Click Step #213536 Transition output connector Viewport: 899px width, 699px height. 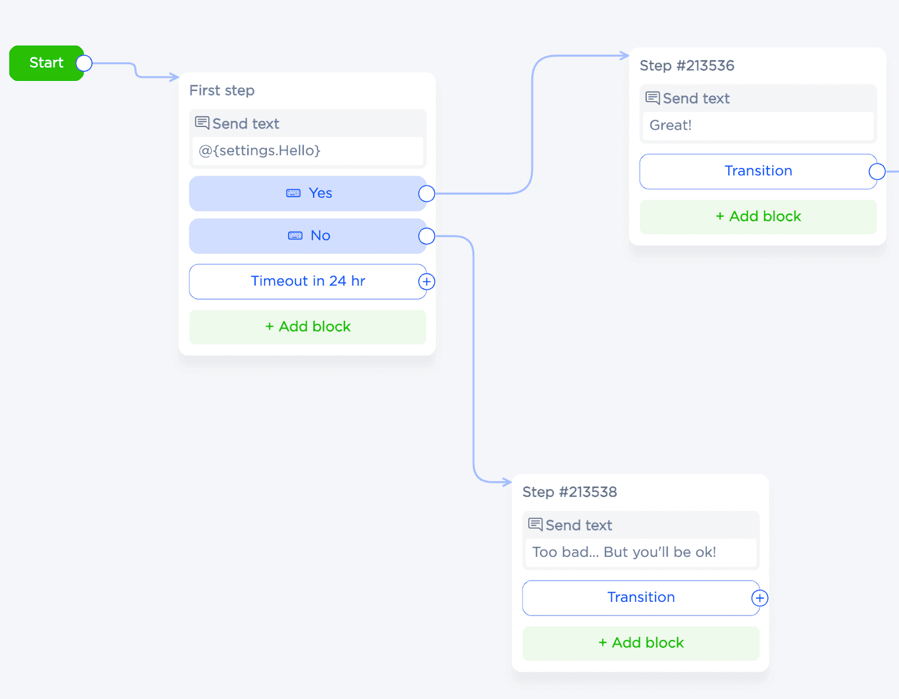point(877,171)
